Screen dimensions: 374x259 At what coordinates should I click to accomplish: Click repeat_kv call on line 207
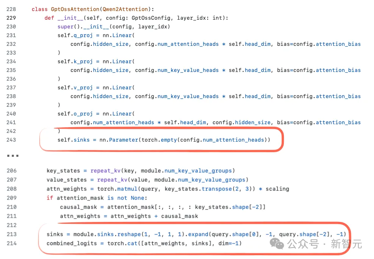click(112, 180)
